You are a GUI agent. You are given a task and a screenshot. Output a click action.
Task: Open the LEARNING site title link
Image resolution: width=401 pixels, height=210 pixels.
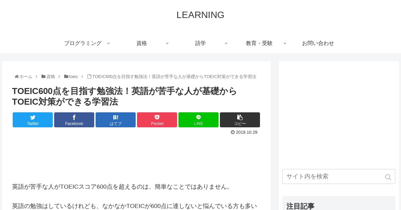click(x=200, y=15)
